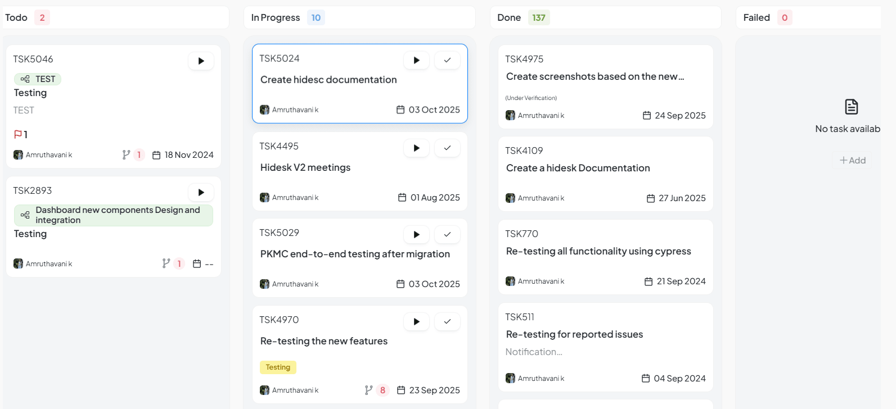Select the Done column header
Screen dimensions: 896x409
click(509, 18)
